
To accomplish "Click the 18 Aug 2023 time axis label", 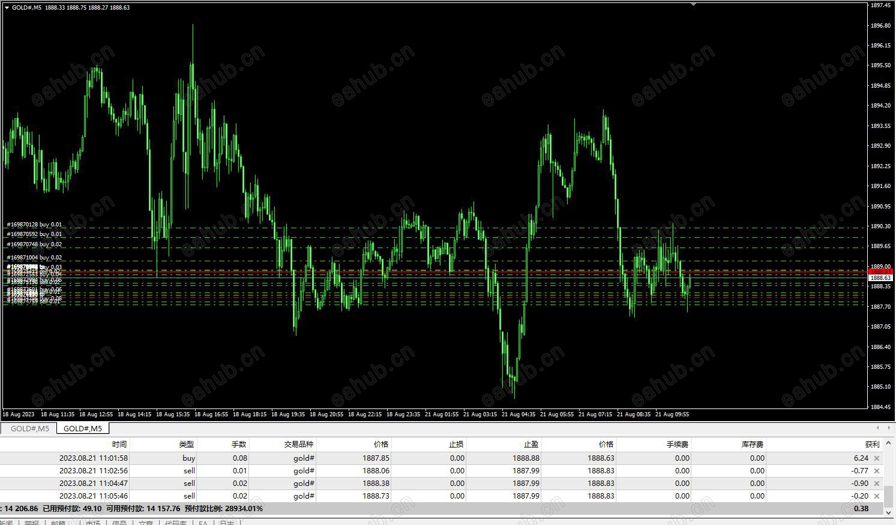I will 19,414.
